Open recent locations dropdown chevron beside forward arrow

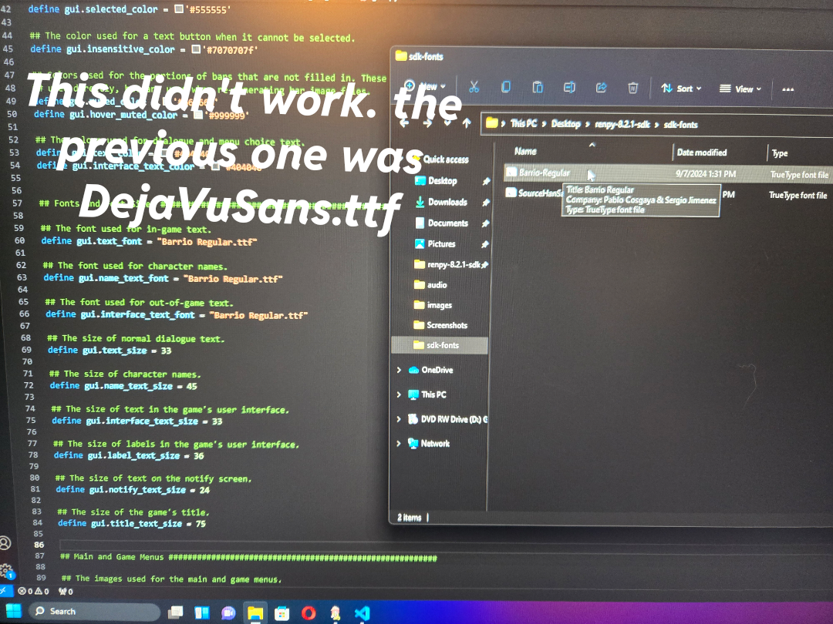click(447, 123)
